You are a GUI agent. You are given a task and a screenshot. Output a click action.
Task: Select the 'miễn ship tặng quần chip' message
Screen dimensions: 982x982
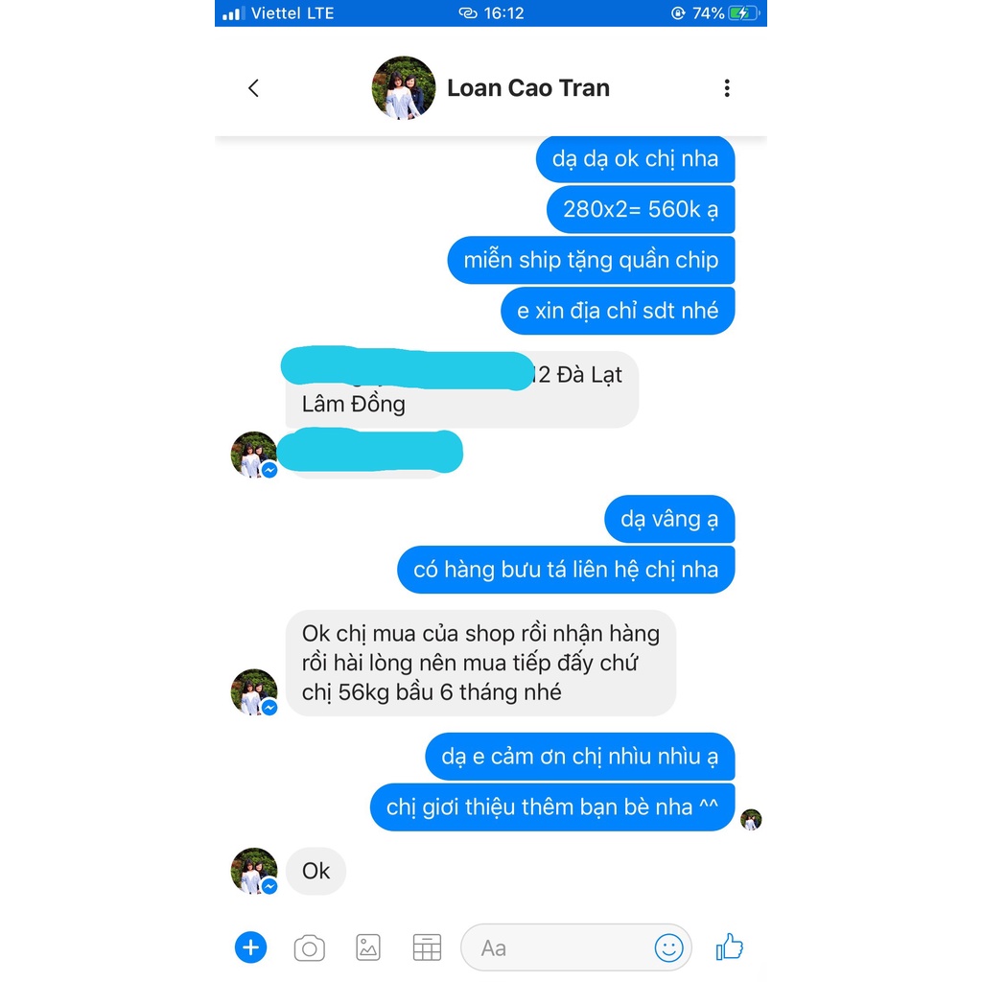click(x=591, y=260)
